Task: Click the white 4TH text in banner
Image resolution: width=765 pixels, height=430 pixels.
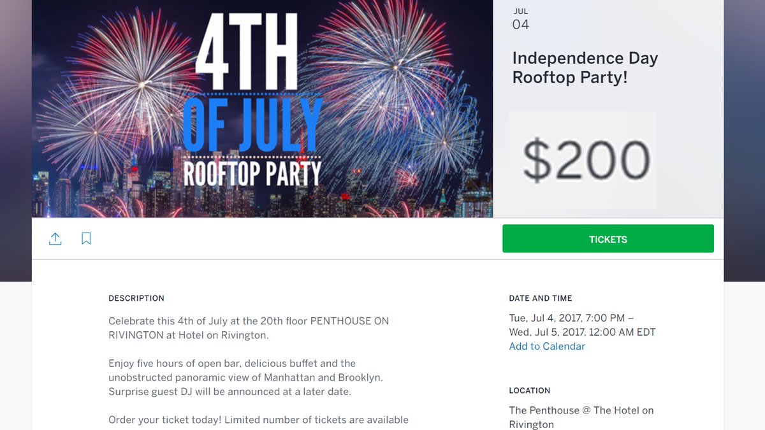Action: 247,51
